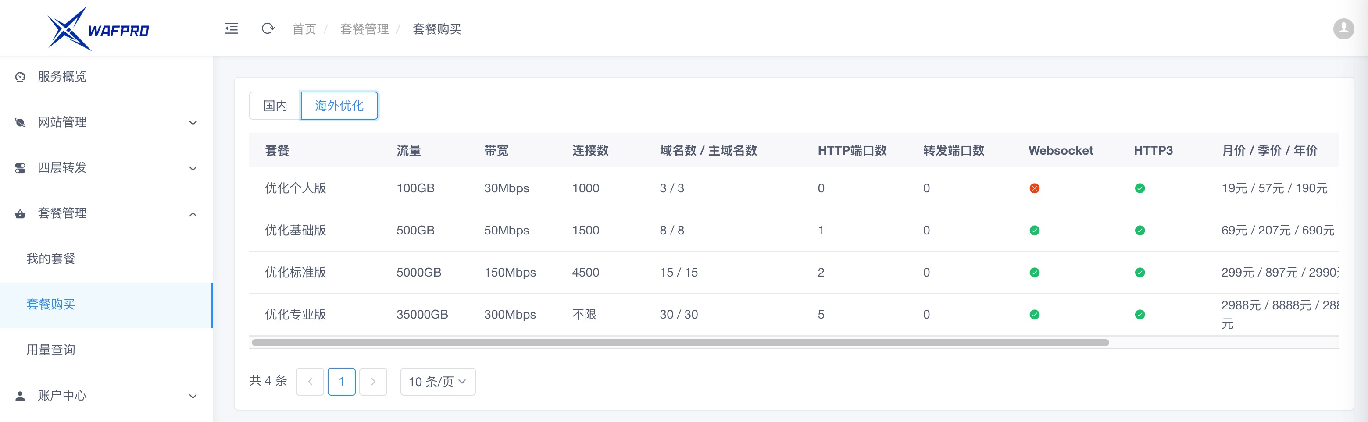The image size is (1368, 422).
Task: Click the WAFPRO logo
Action: (99, 29)
